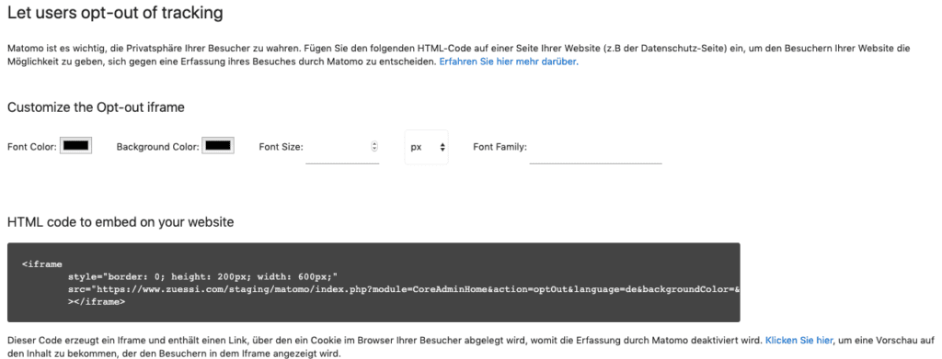Image resolution: width=942 pixels, height=359 pixels.
Task: Open the Background Color picker swatch
Action: click(x=218, y=146)
